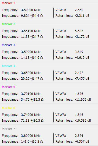
Task: Select the cyan Marker 4 heading
Action: tap(8, 66)
